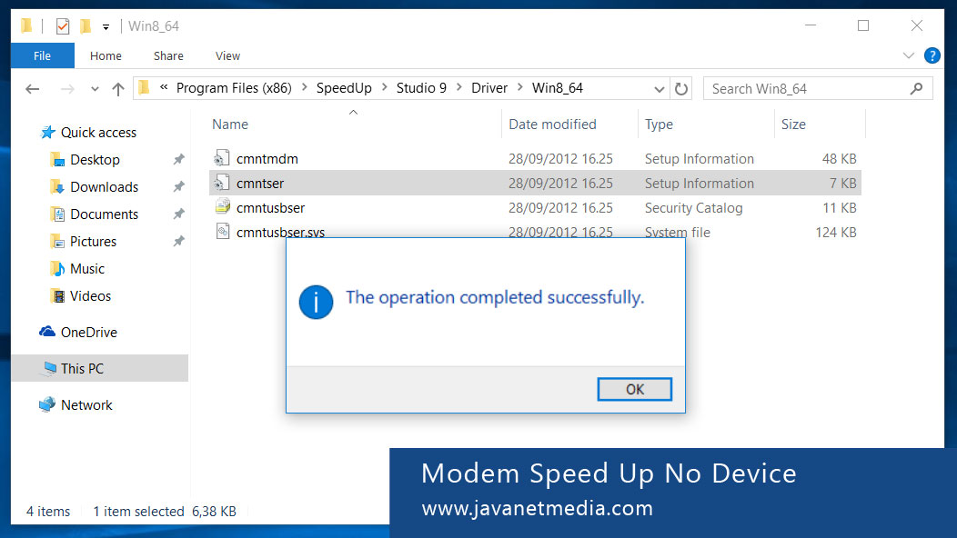This screenshot has height=538, width=957.
Task: Click the Properties icon on quick access toolbar
Action: click(62, 25)
